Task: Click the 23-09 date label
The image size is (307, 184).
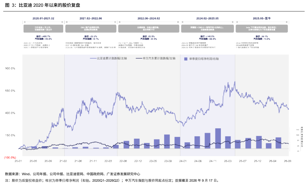Action: [x=168, y=161]
